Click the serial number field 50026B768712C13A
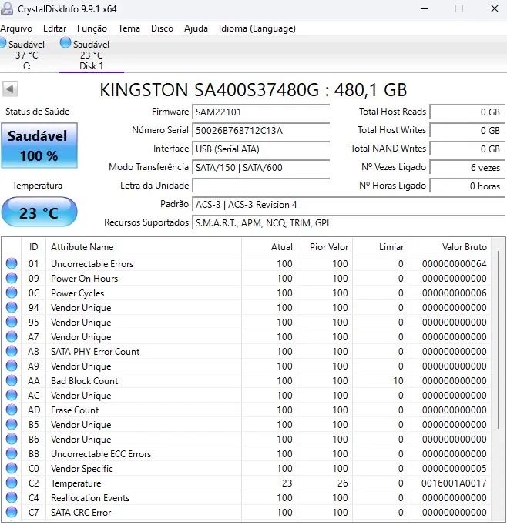507x525 pixels. click(260, 130)
